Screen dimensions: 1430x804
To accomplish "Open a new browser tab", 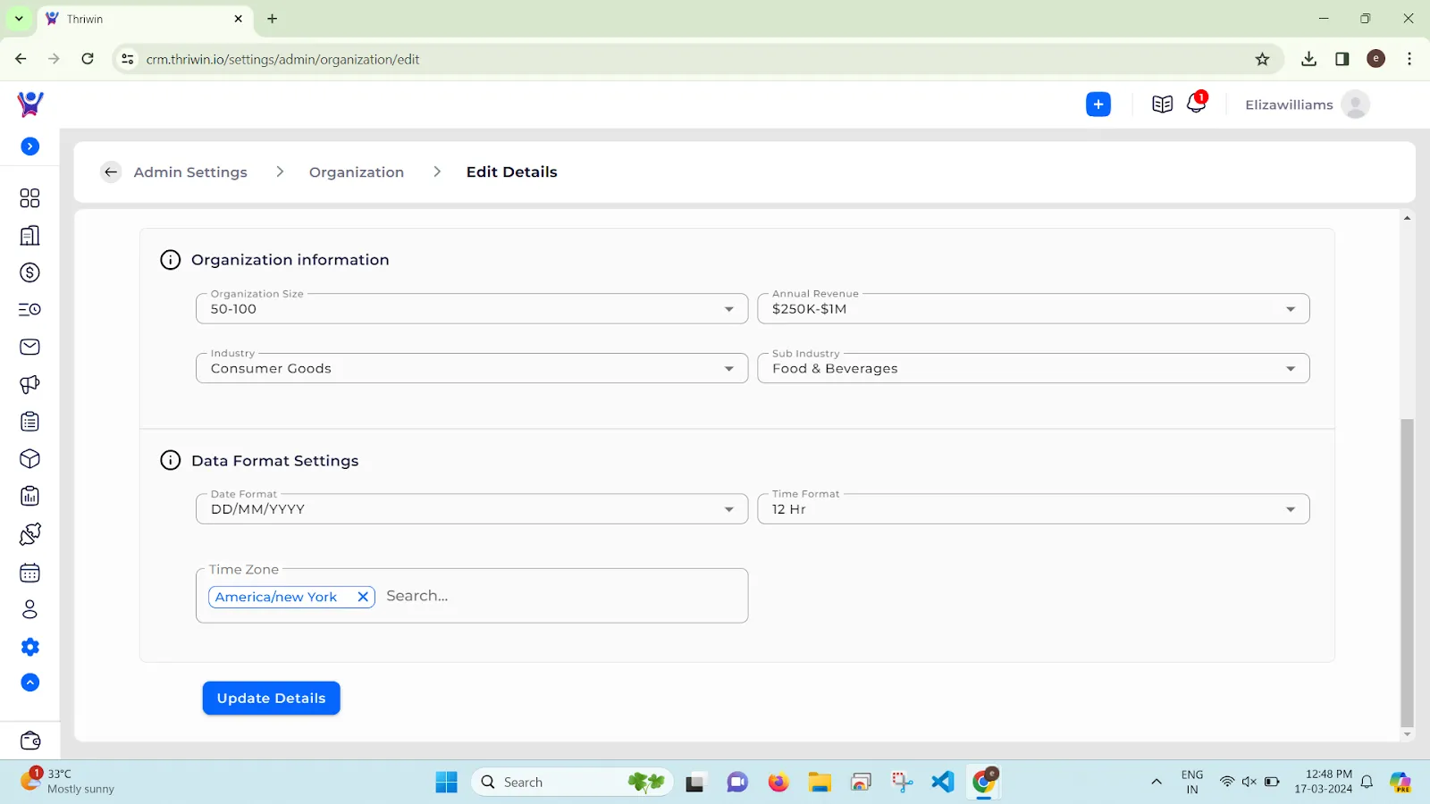I will tap(273, 19).
